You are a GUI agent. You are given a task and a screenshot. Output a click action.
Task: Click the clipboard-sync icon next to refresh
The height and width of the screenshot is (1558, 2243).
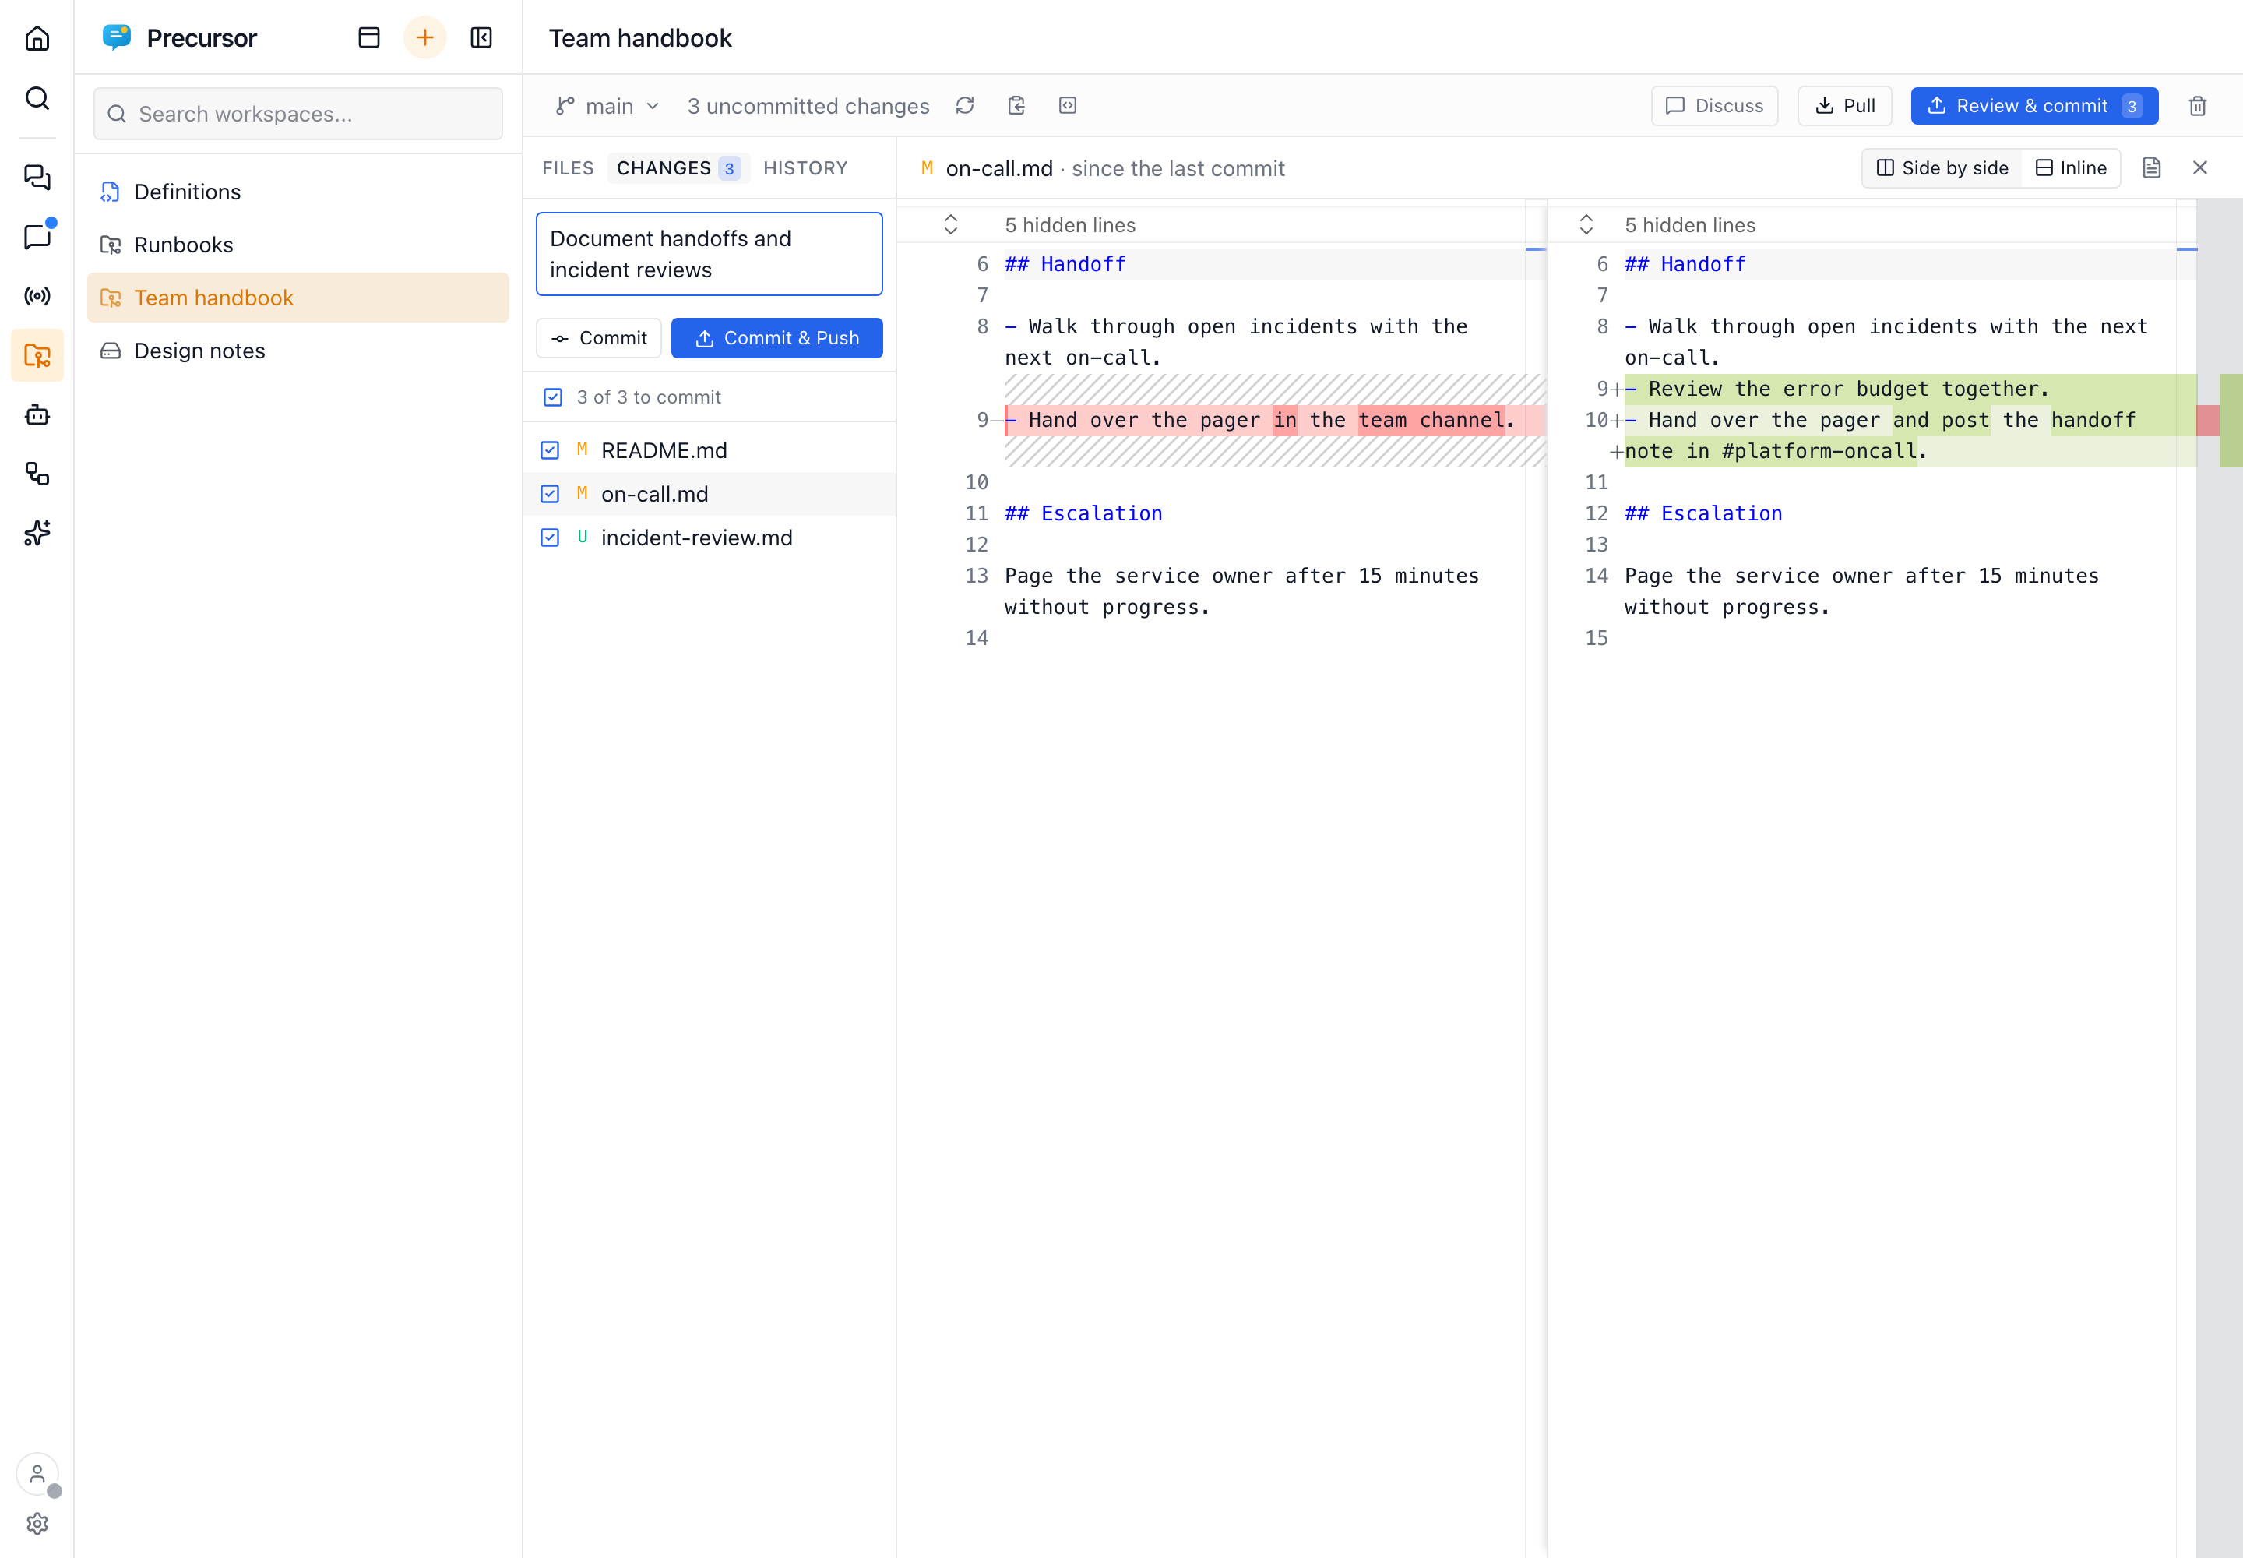pyautogui.click(x=1016, y=105)
